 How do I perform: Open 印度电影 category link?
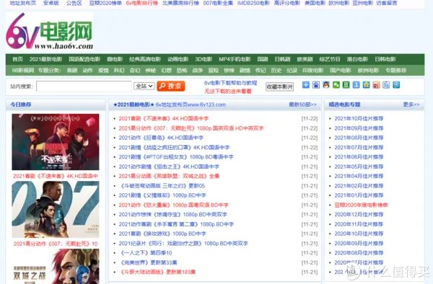tap(312, 71)
